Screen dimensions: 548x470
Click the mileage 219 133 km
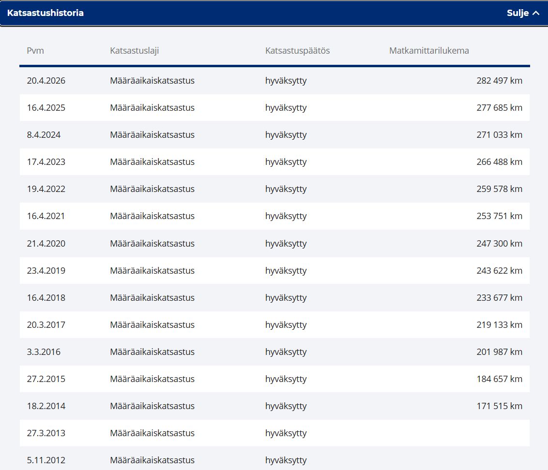(x=500, y=325)
